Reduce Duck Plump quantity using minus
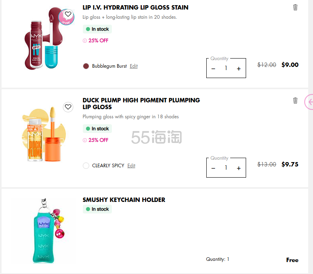This screenshot has height=274, width=313. [x=213, y=168]
